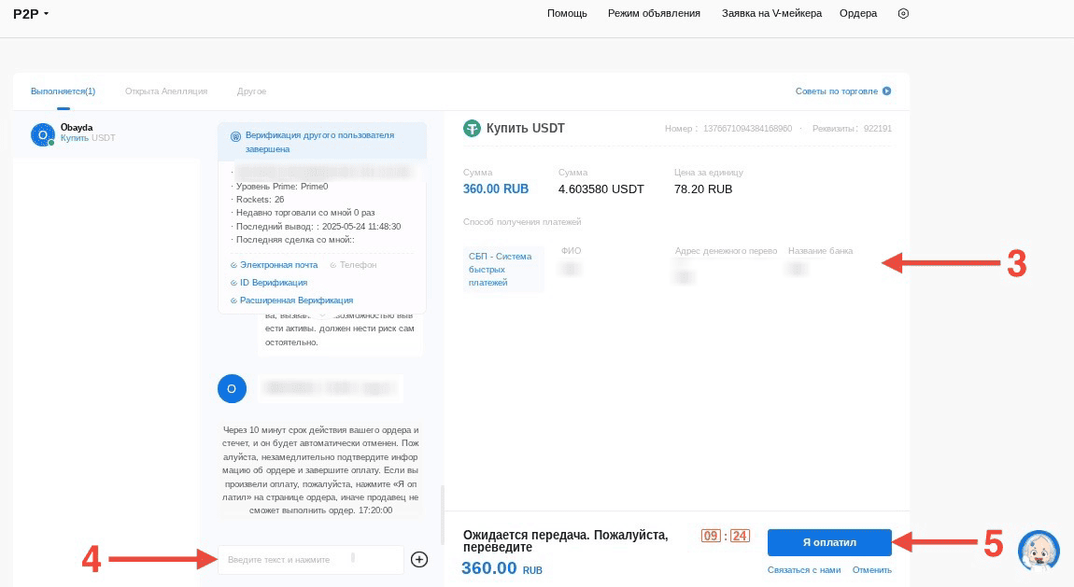Viewport: 1074px width, 587px height.
Task: Click the verification badge icon in chat header
Action: (235, 136)
